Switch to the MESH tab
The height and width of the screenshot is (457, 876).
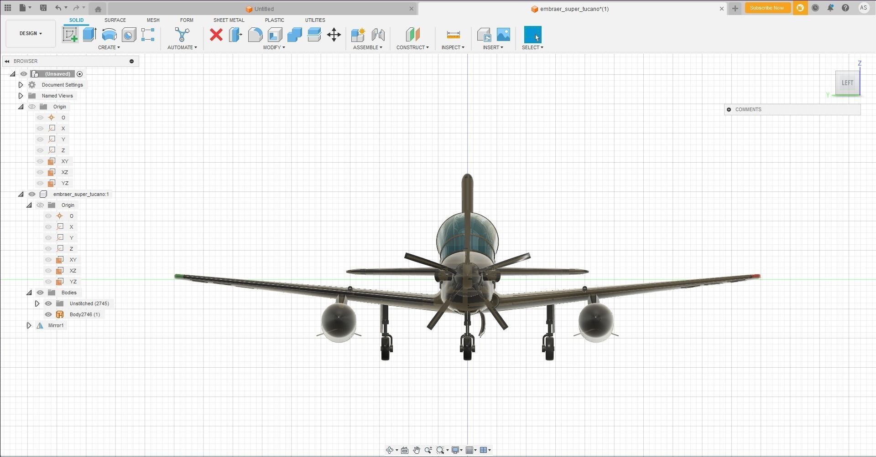pyautogui.click(x=153, y=20)
